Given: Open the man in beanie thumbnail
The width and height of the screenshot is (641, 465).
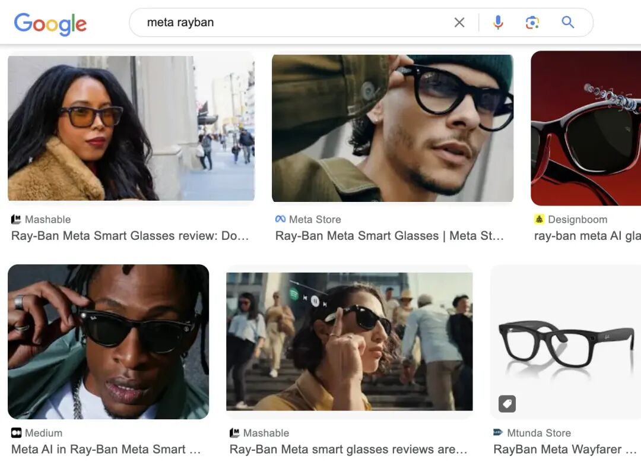Looking at the screenshot, I should click(x=392, y=128).
